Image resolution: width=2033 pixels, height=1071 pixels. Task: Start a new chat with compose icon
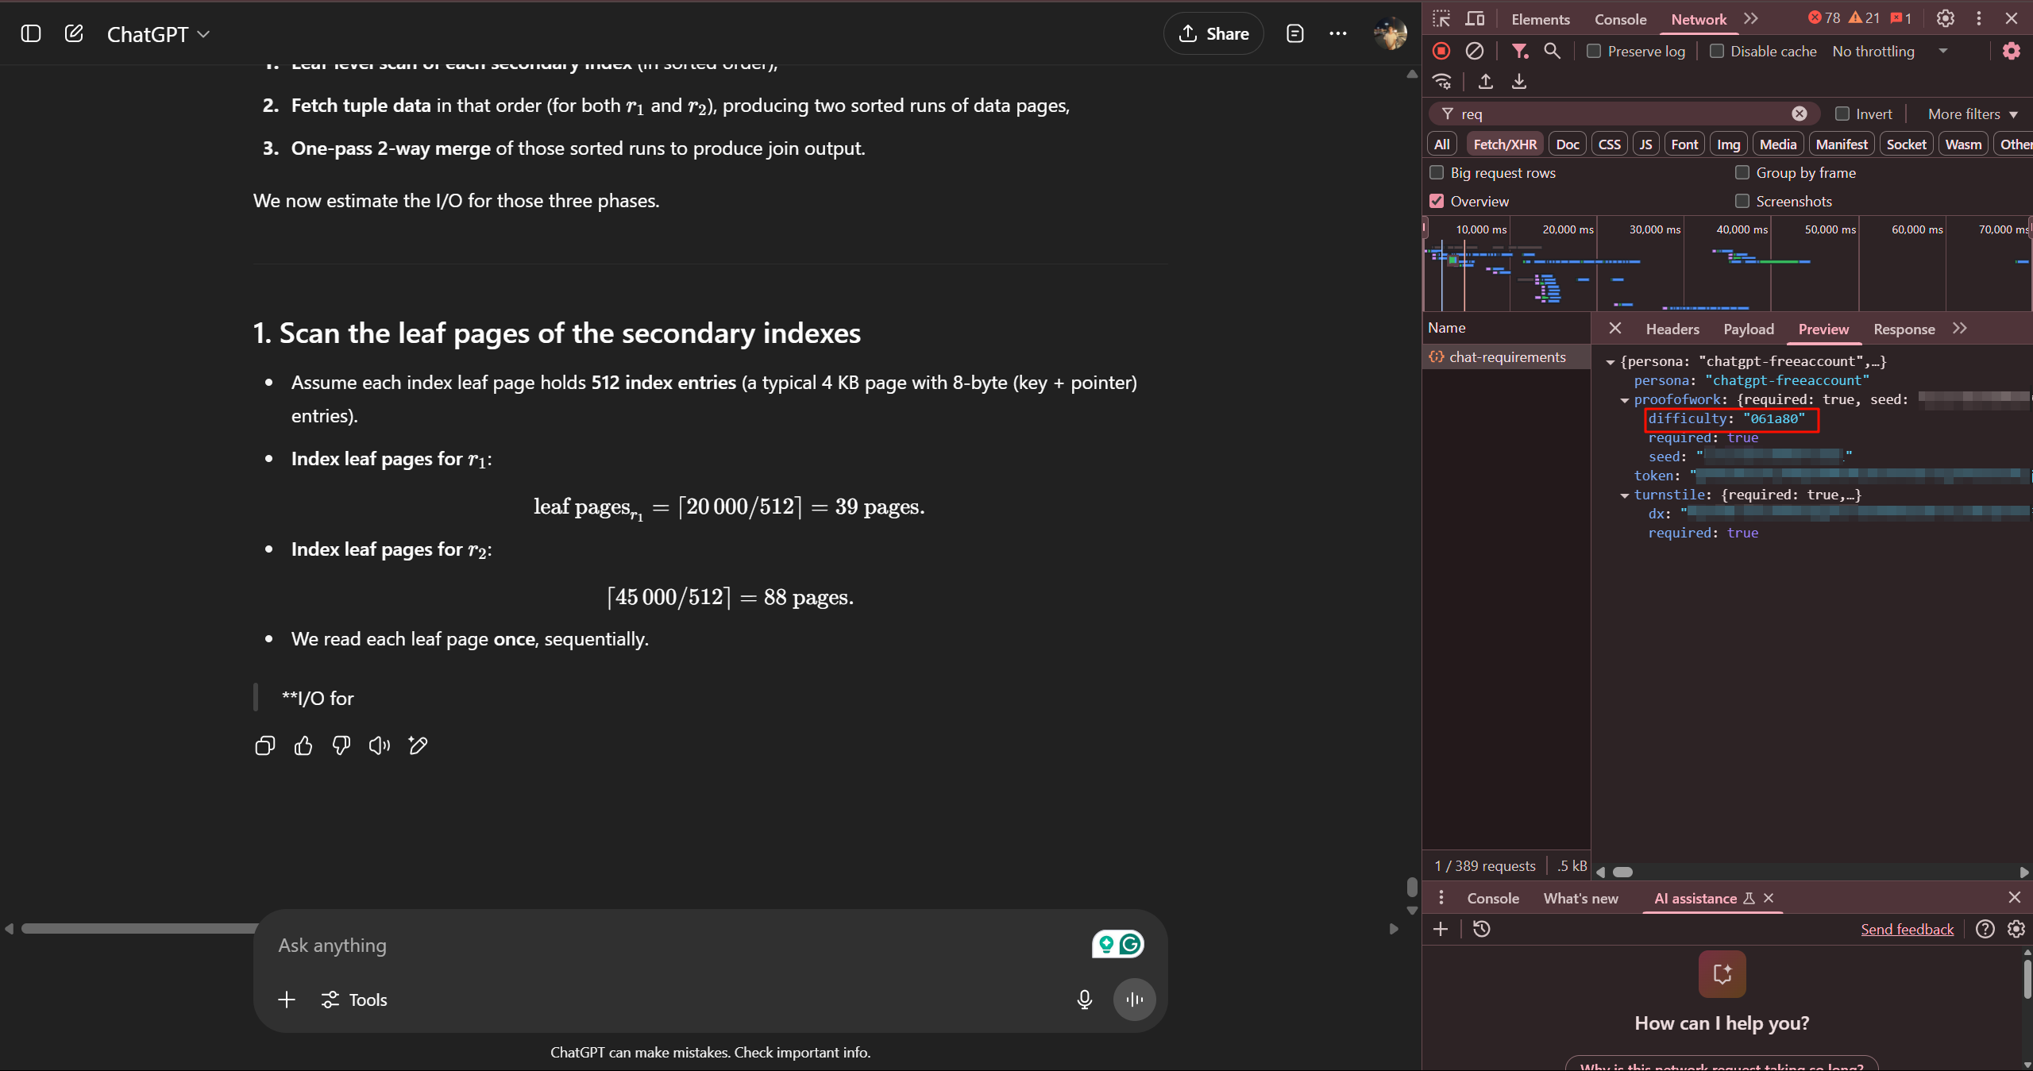(x=74, y=33)
